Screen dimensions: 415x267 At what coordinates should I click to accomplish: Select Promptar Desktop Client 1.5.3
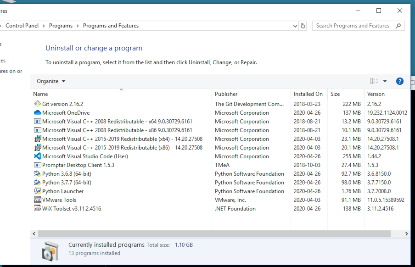coord(78,165)
